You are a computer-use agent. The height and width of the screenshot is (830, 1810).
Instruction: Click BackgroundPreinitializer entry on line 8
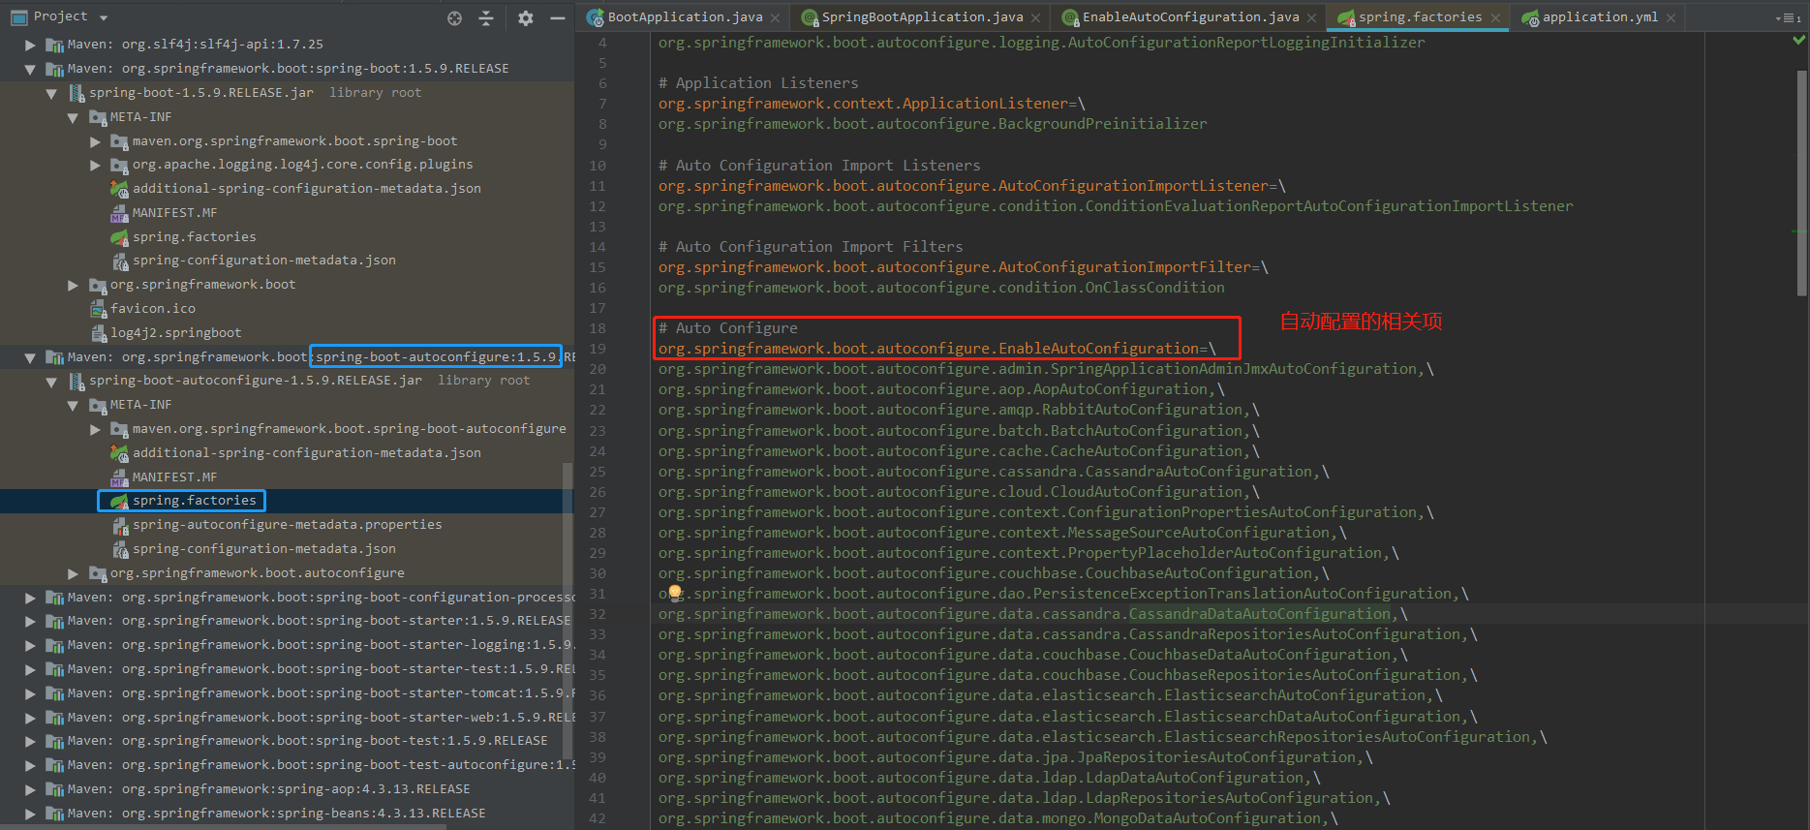(1103, 124)
